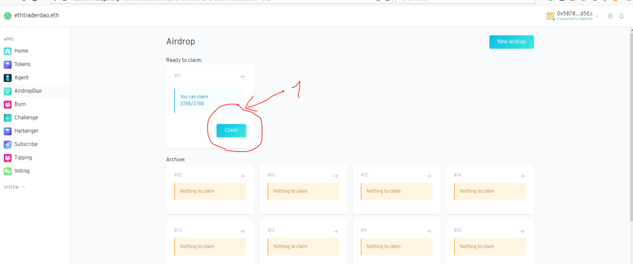Screen dimensions: 633x264
Task: Open airdrop #12 details arrow
Action: point(335,231)
